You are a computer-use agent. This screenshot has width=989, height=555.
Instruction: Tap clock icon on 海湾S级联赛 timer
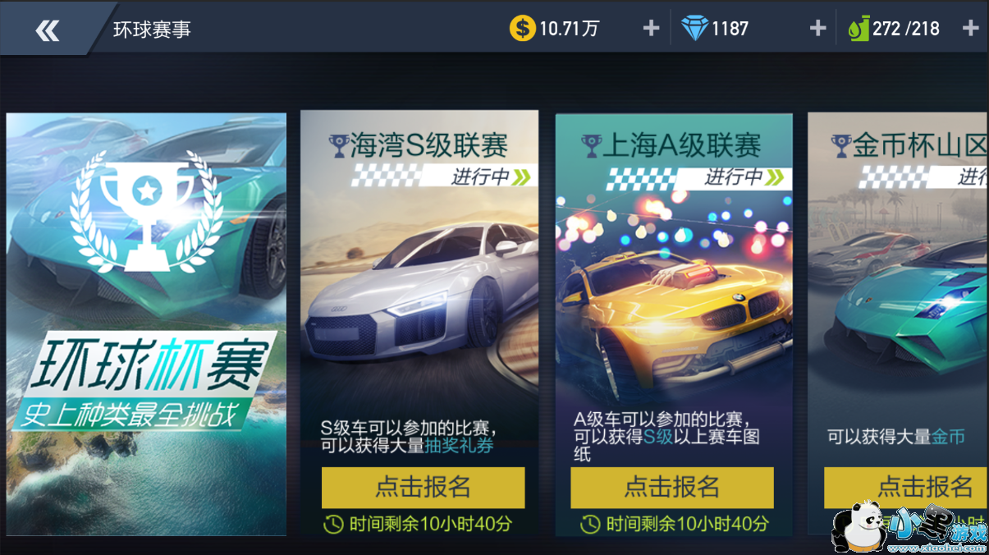[333, 524]
